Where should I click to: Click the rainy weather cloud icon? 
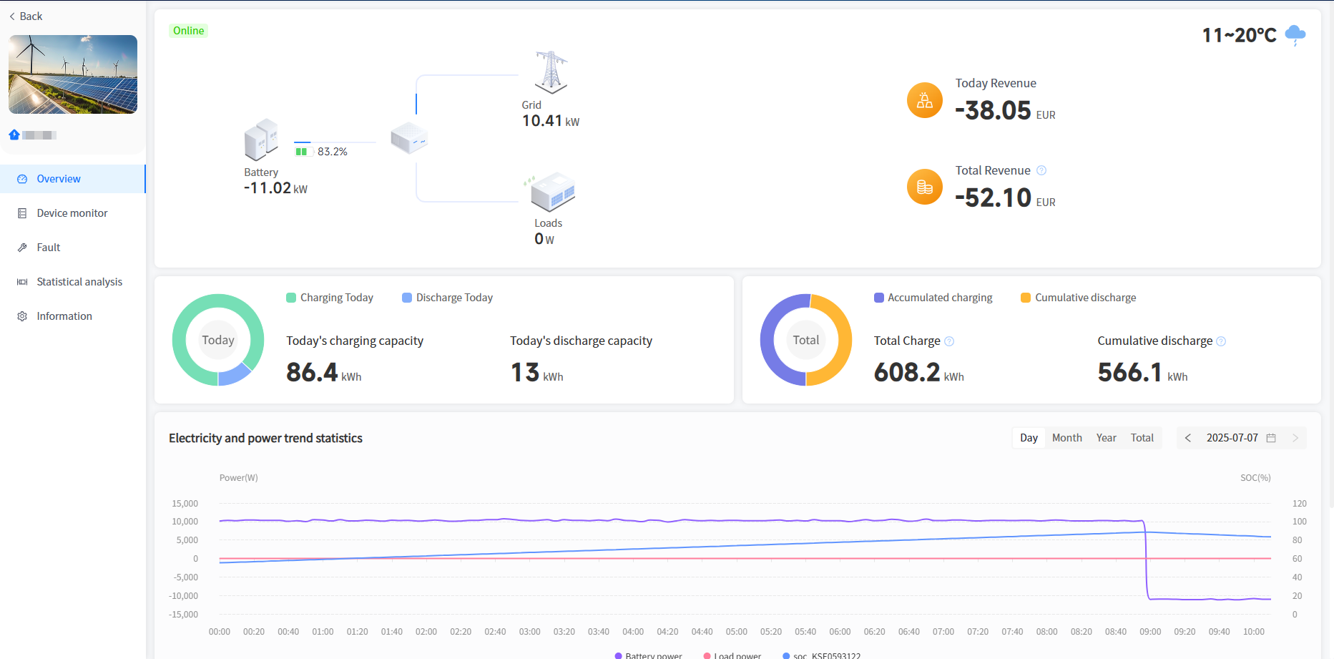pos(1295,34)
